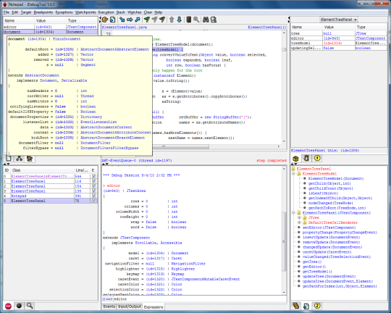Move up the stack with gray arrow

point(172,20)
